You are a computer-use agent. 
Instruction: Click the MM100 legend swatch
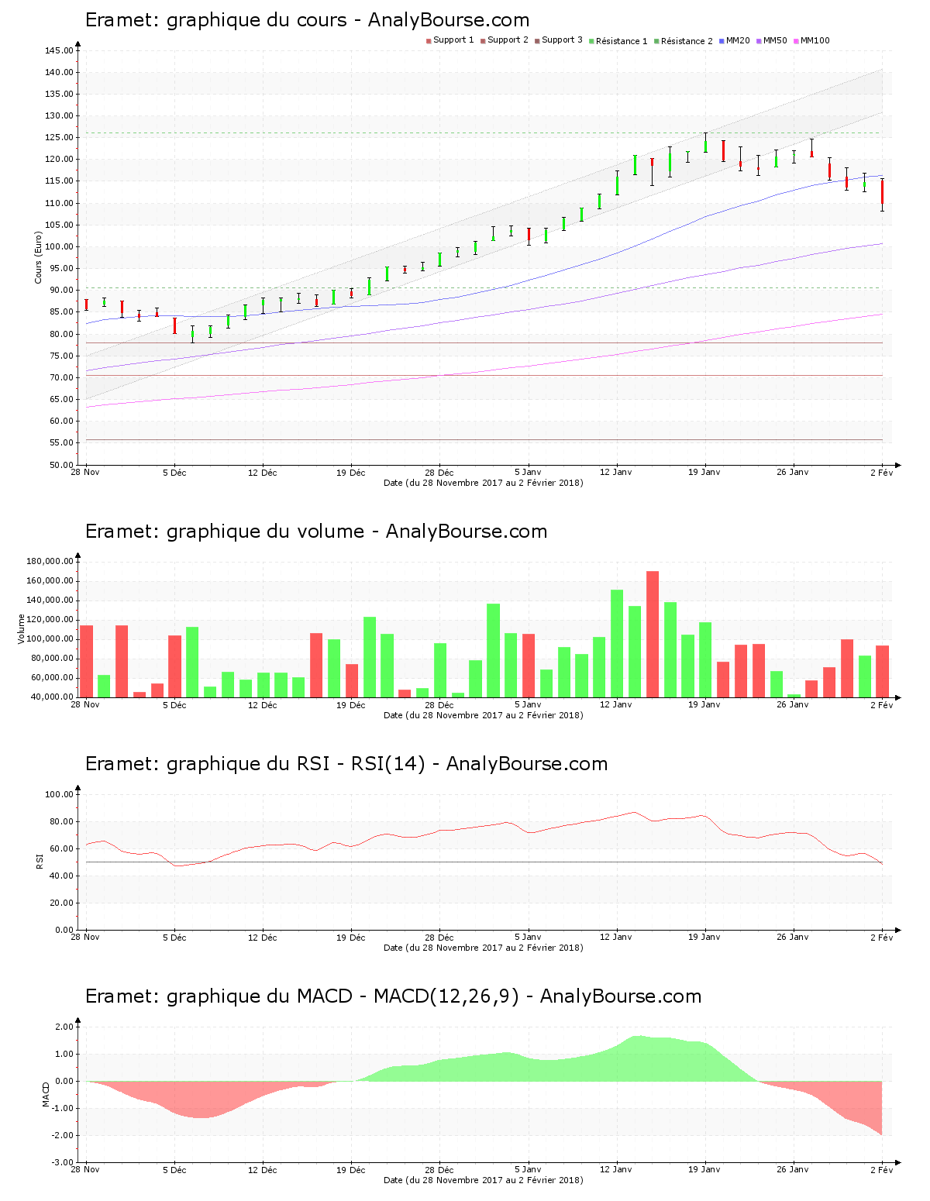point(796,40)
